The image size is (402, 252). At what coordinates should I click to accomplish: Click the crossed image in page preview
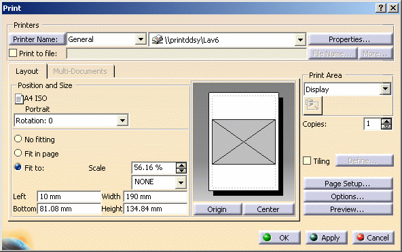tap(244, 142)
